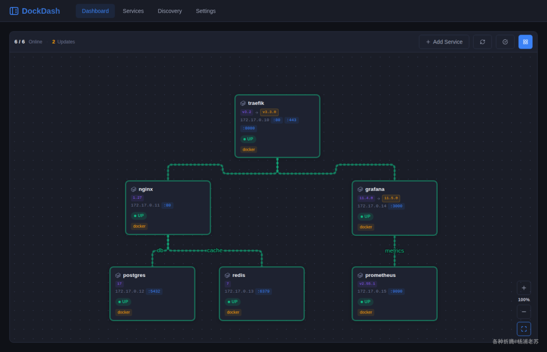The image size is (547, 352).
Task: Click postgres's UP status pill
Action: pos(123,302)
